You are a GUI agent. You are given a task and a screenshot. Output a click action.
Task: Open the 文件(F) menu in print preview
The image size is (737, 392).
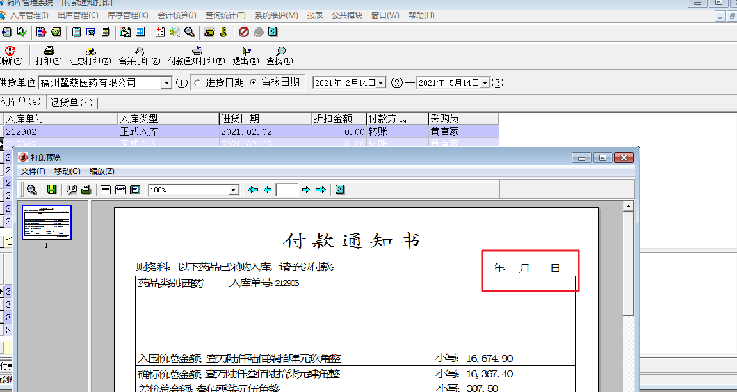point(33,171)
